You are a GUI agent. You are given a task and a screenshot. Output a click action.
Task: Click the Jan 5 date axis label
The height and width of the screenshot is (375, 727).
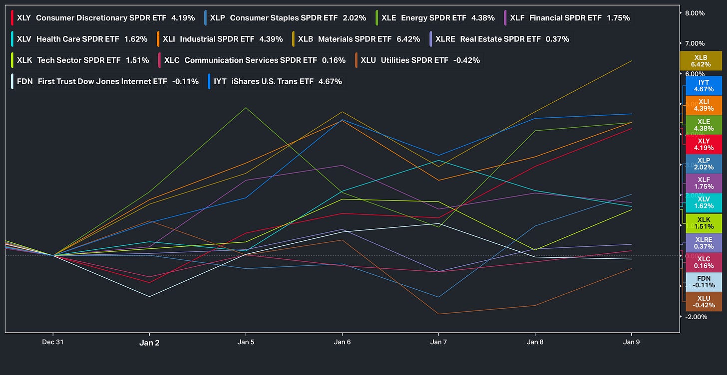[246, 342]
